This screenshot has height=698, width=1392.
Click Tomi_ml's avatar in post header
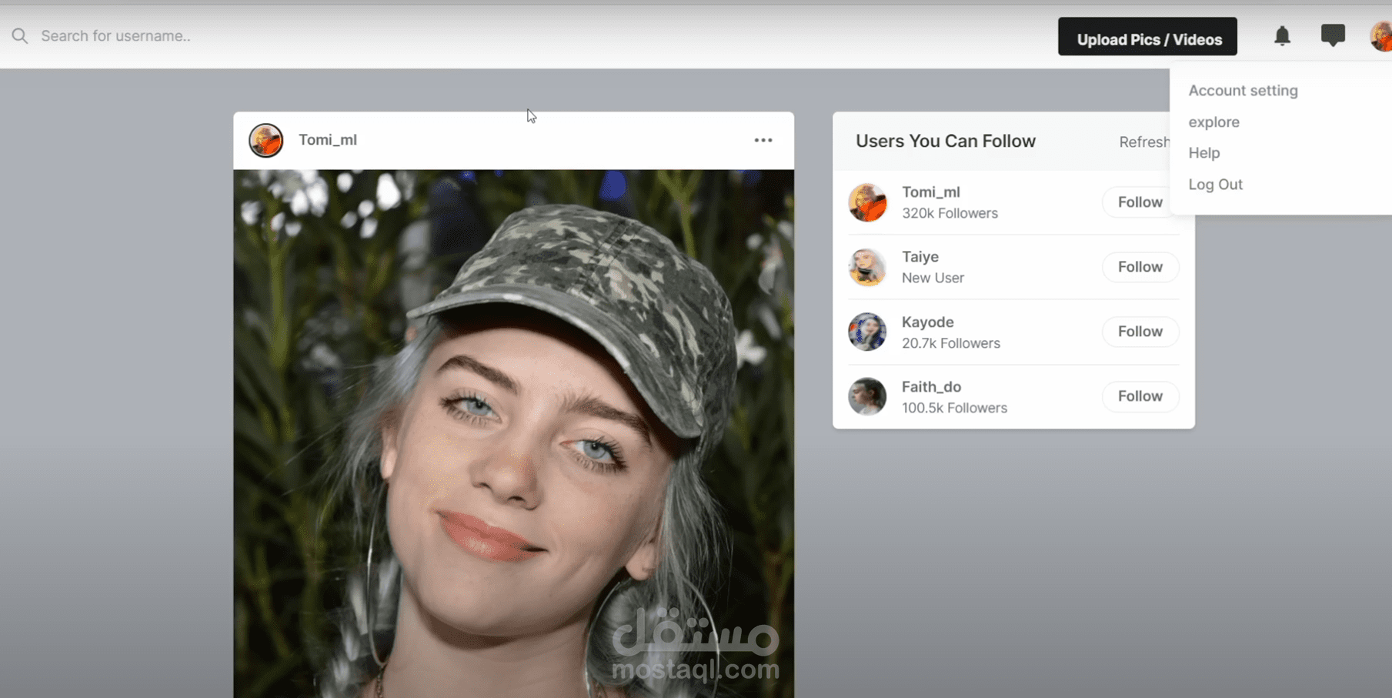(265, 140)
